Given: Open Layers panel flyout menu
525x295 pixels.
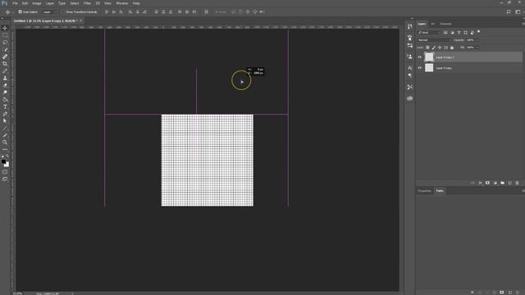Looking at the screenshot, I should pos(523,24).
